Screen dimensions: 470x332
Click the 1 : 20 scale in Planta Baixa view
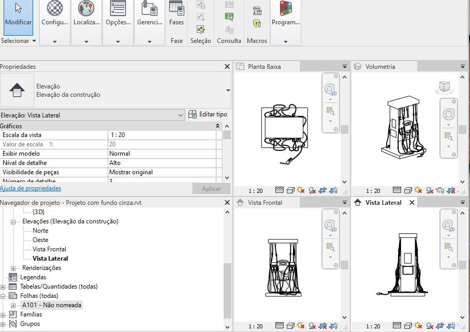point(255,191)
